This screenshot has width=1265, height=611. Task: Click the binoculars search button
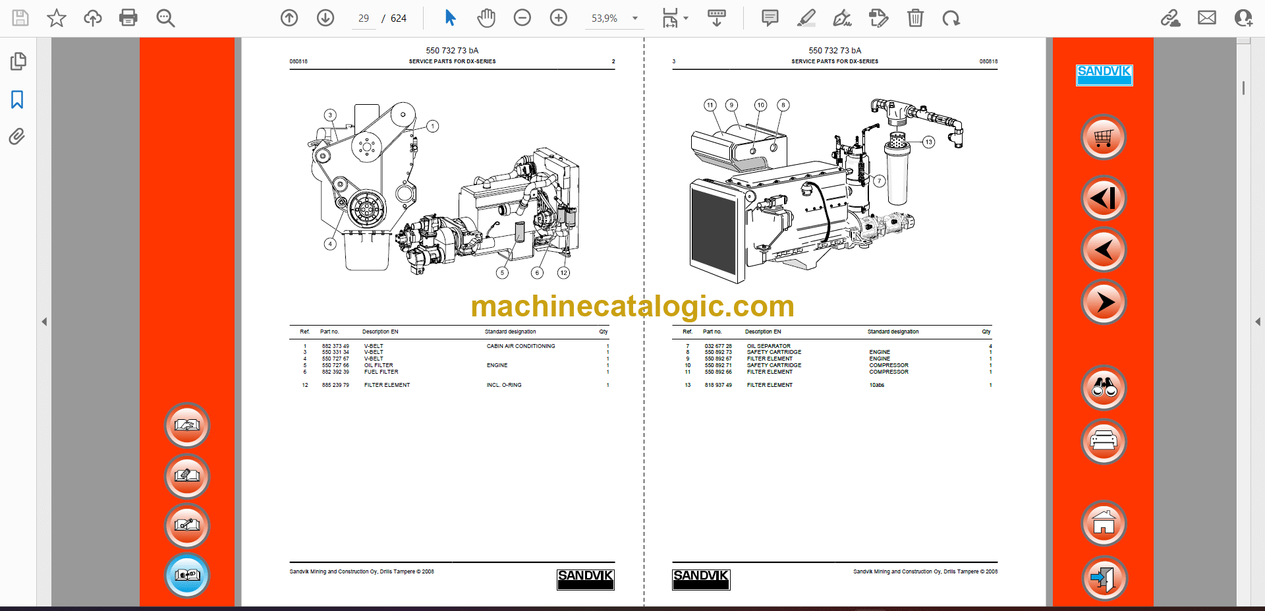(1104, 388)
